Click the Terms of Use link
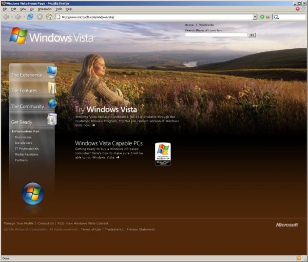The height and width of the screenshot is (262, 308). [x=91, y=229]
